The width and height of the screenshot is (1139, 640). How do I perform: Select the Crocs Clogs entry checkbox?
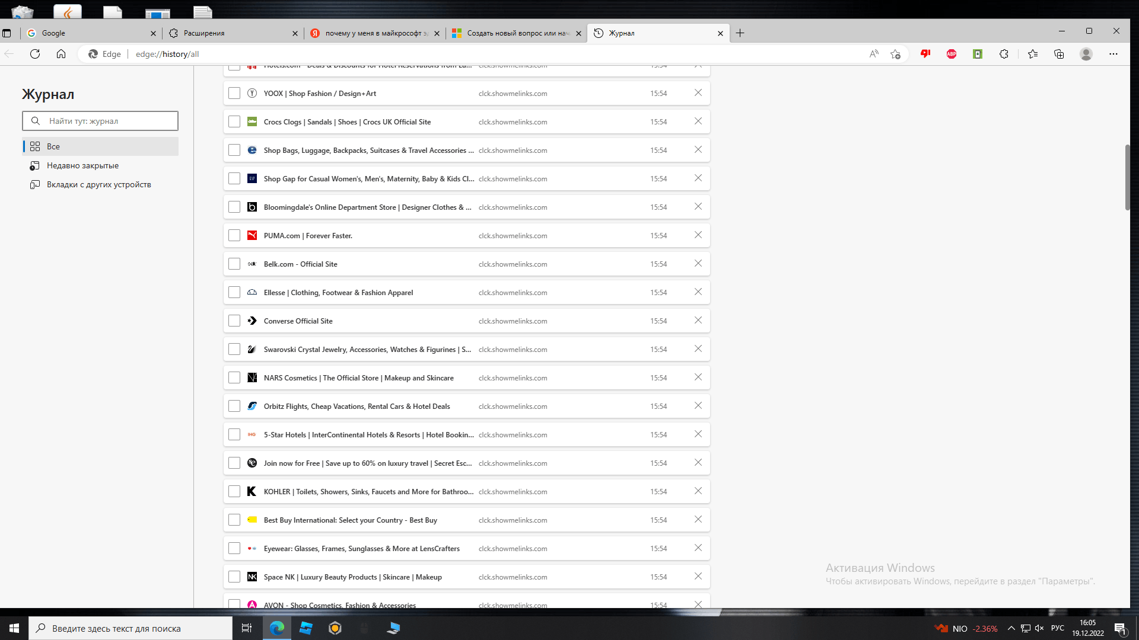point(234,121)
